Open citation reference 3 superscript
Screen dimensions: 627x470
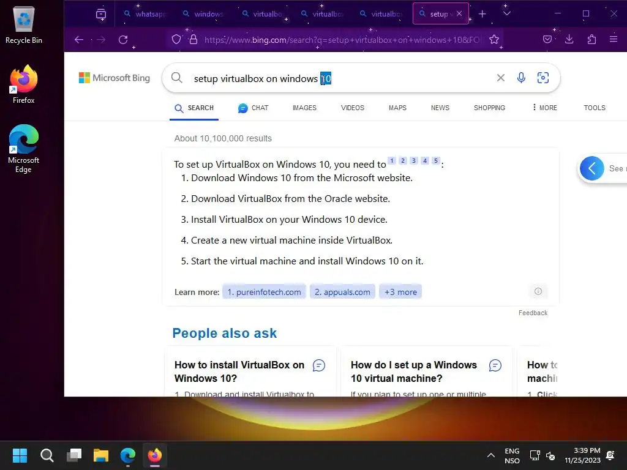414,161
